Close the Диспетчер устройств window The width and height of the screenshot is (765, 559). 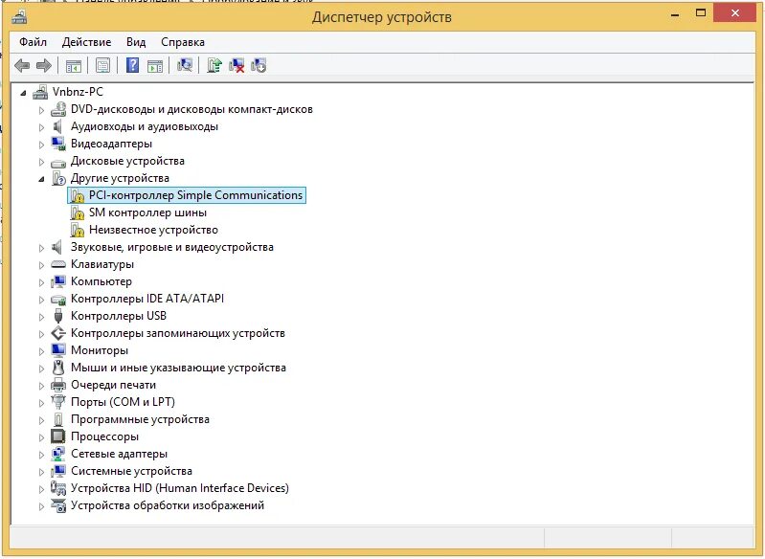pos(734,13)
